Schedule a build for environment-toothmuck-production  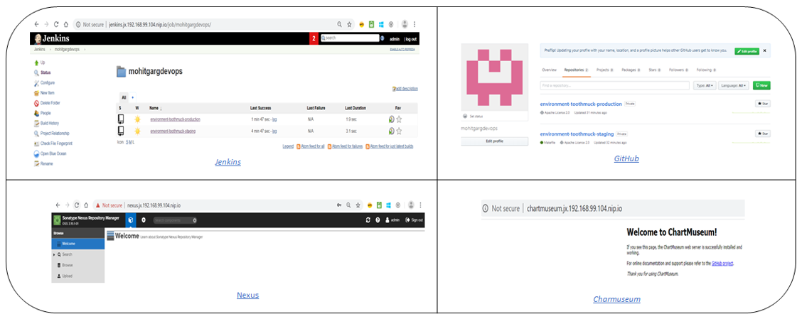391,119
